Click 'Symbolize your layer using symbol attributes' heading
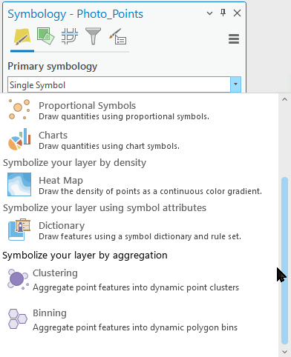The height and width of the screenshot is (357, 291). tap(105, 208)
